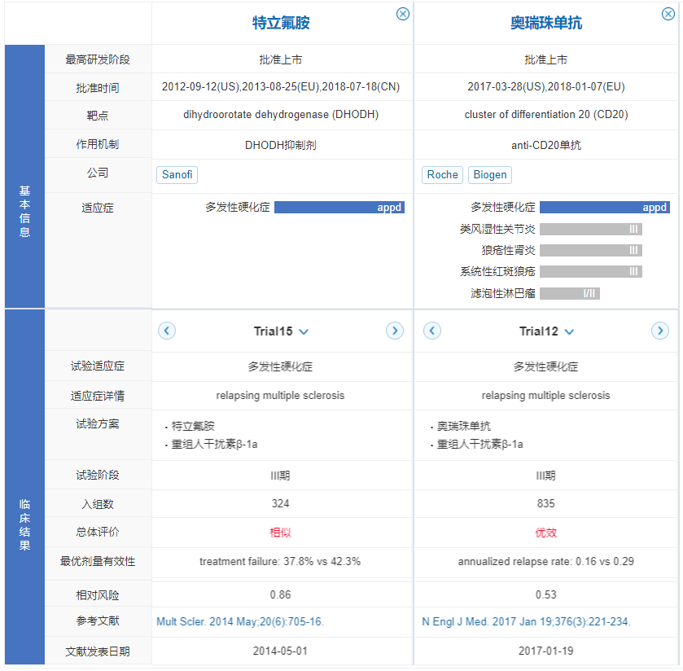Remove 特立氟胺 column with its close icon
Screen dimensions: 683x671
pyautogui.click(x=402, y=14)
